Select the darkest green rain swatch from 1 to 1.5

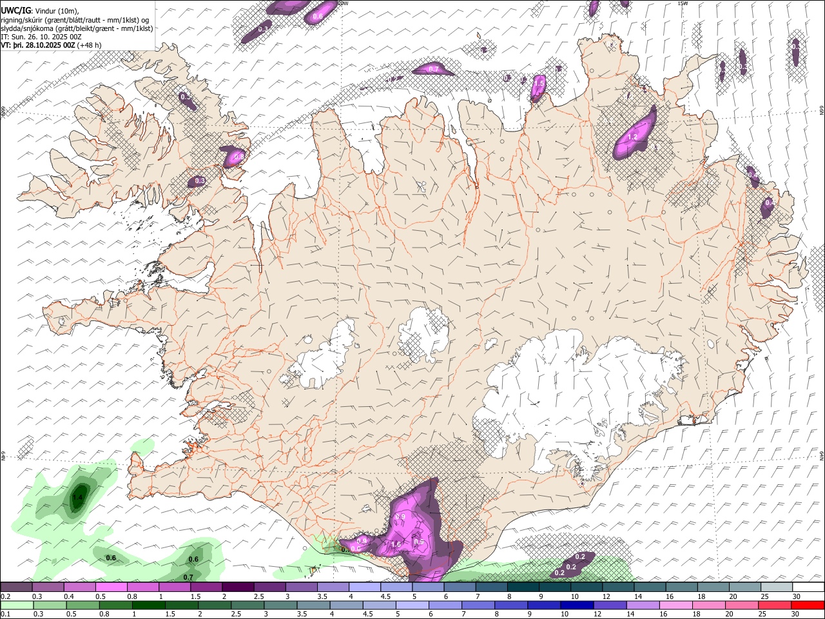click(x=149, y=605)
